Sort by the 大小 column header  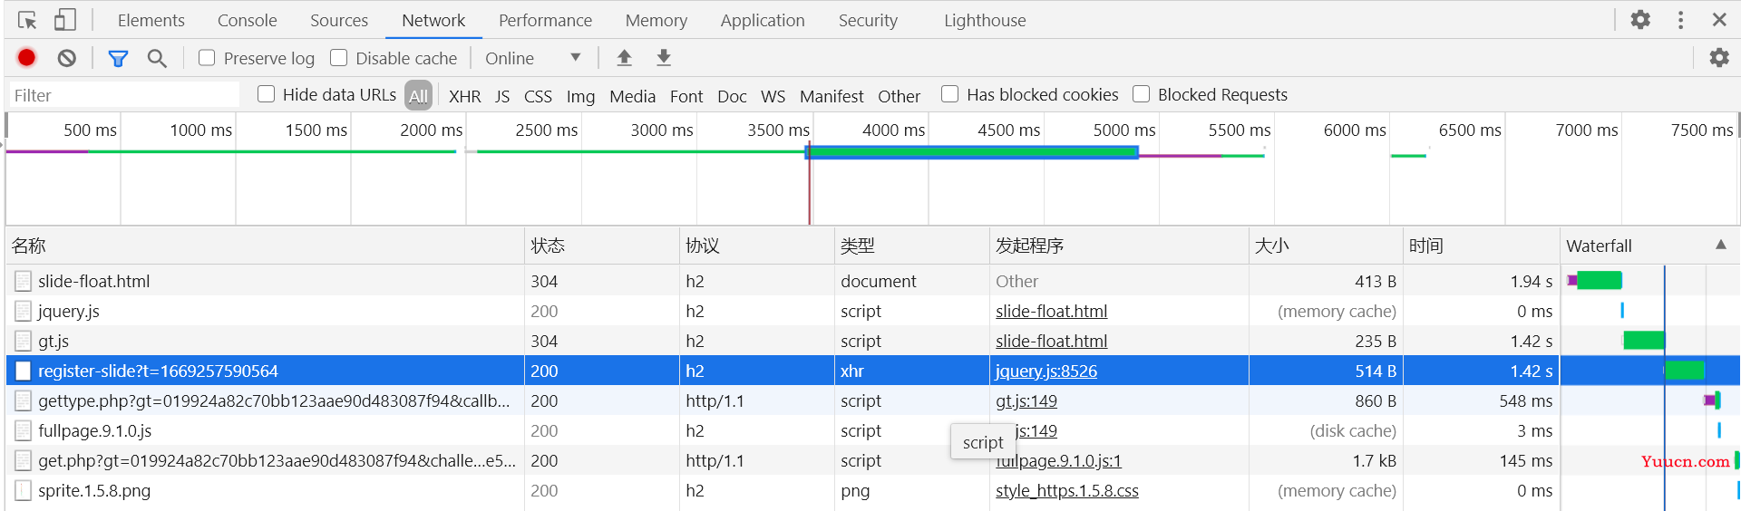click(x=1326, y=246)
